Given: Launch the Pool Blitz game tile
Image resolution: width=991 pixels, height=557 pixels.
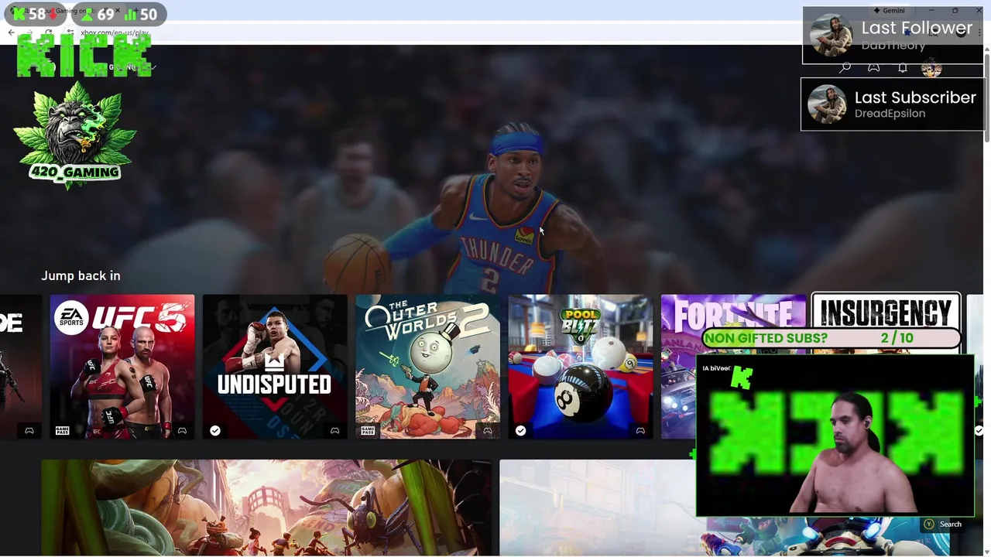Looking at the screenshot, I should coord(580,367).
